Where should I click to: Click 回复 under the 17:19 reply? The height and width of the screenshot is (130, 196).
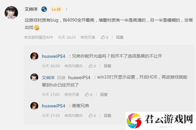click(x=107, y=116)
